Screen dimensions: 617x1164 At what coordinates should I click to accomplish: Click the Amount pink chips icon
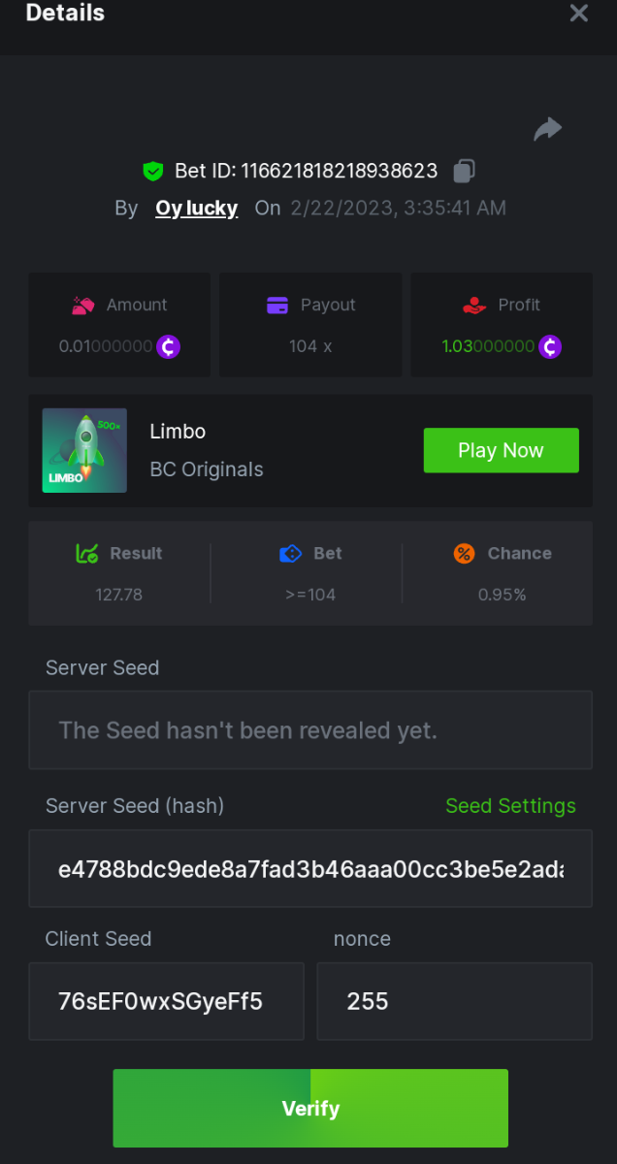pos(83,306)
